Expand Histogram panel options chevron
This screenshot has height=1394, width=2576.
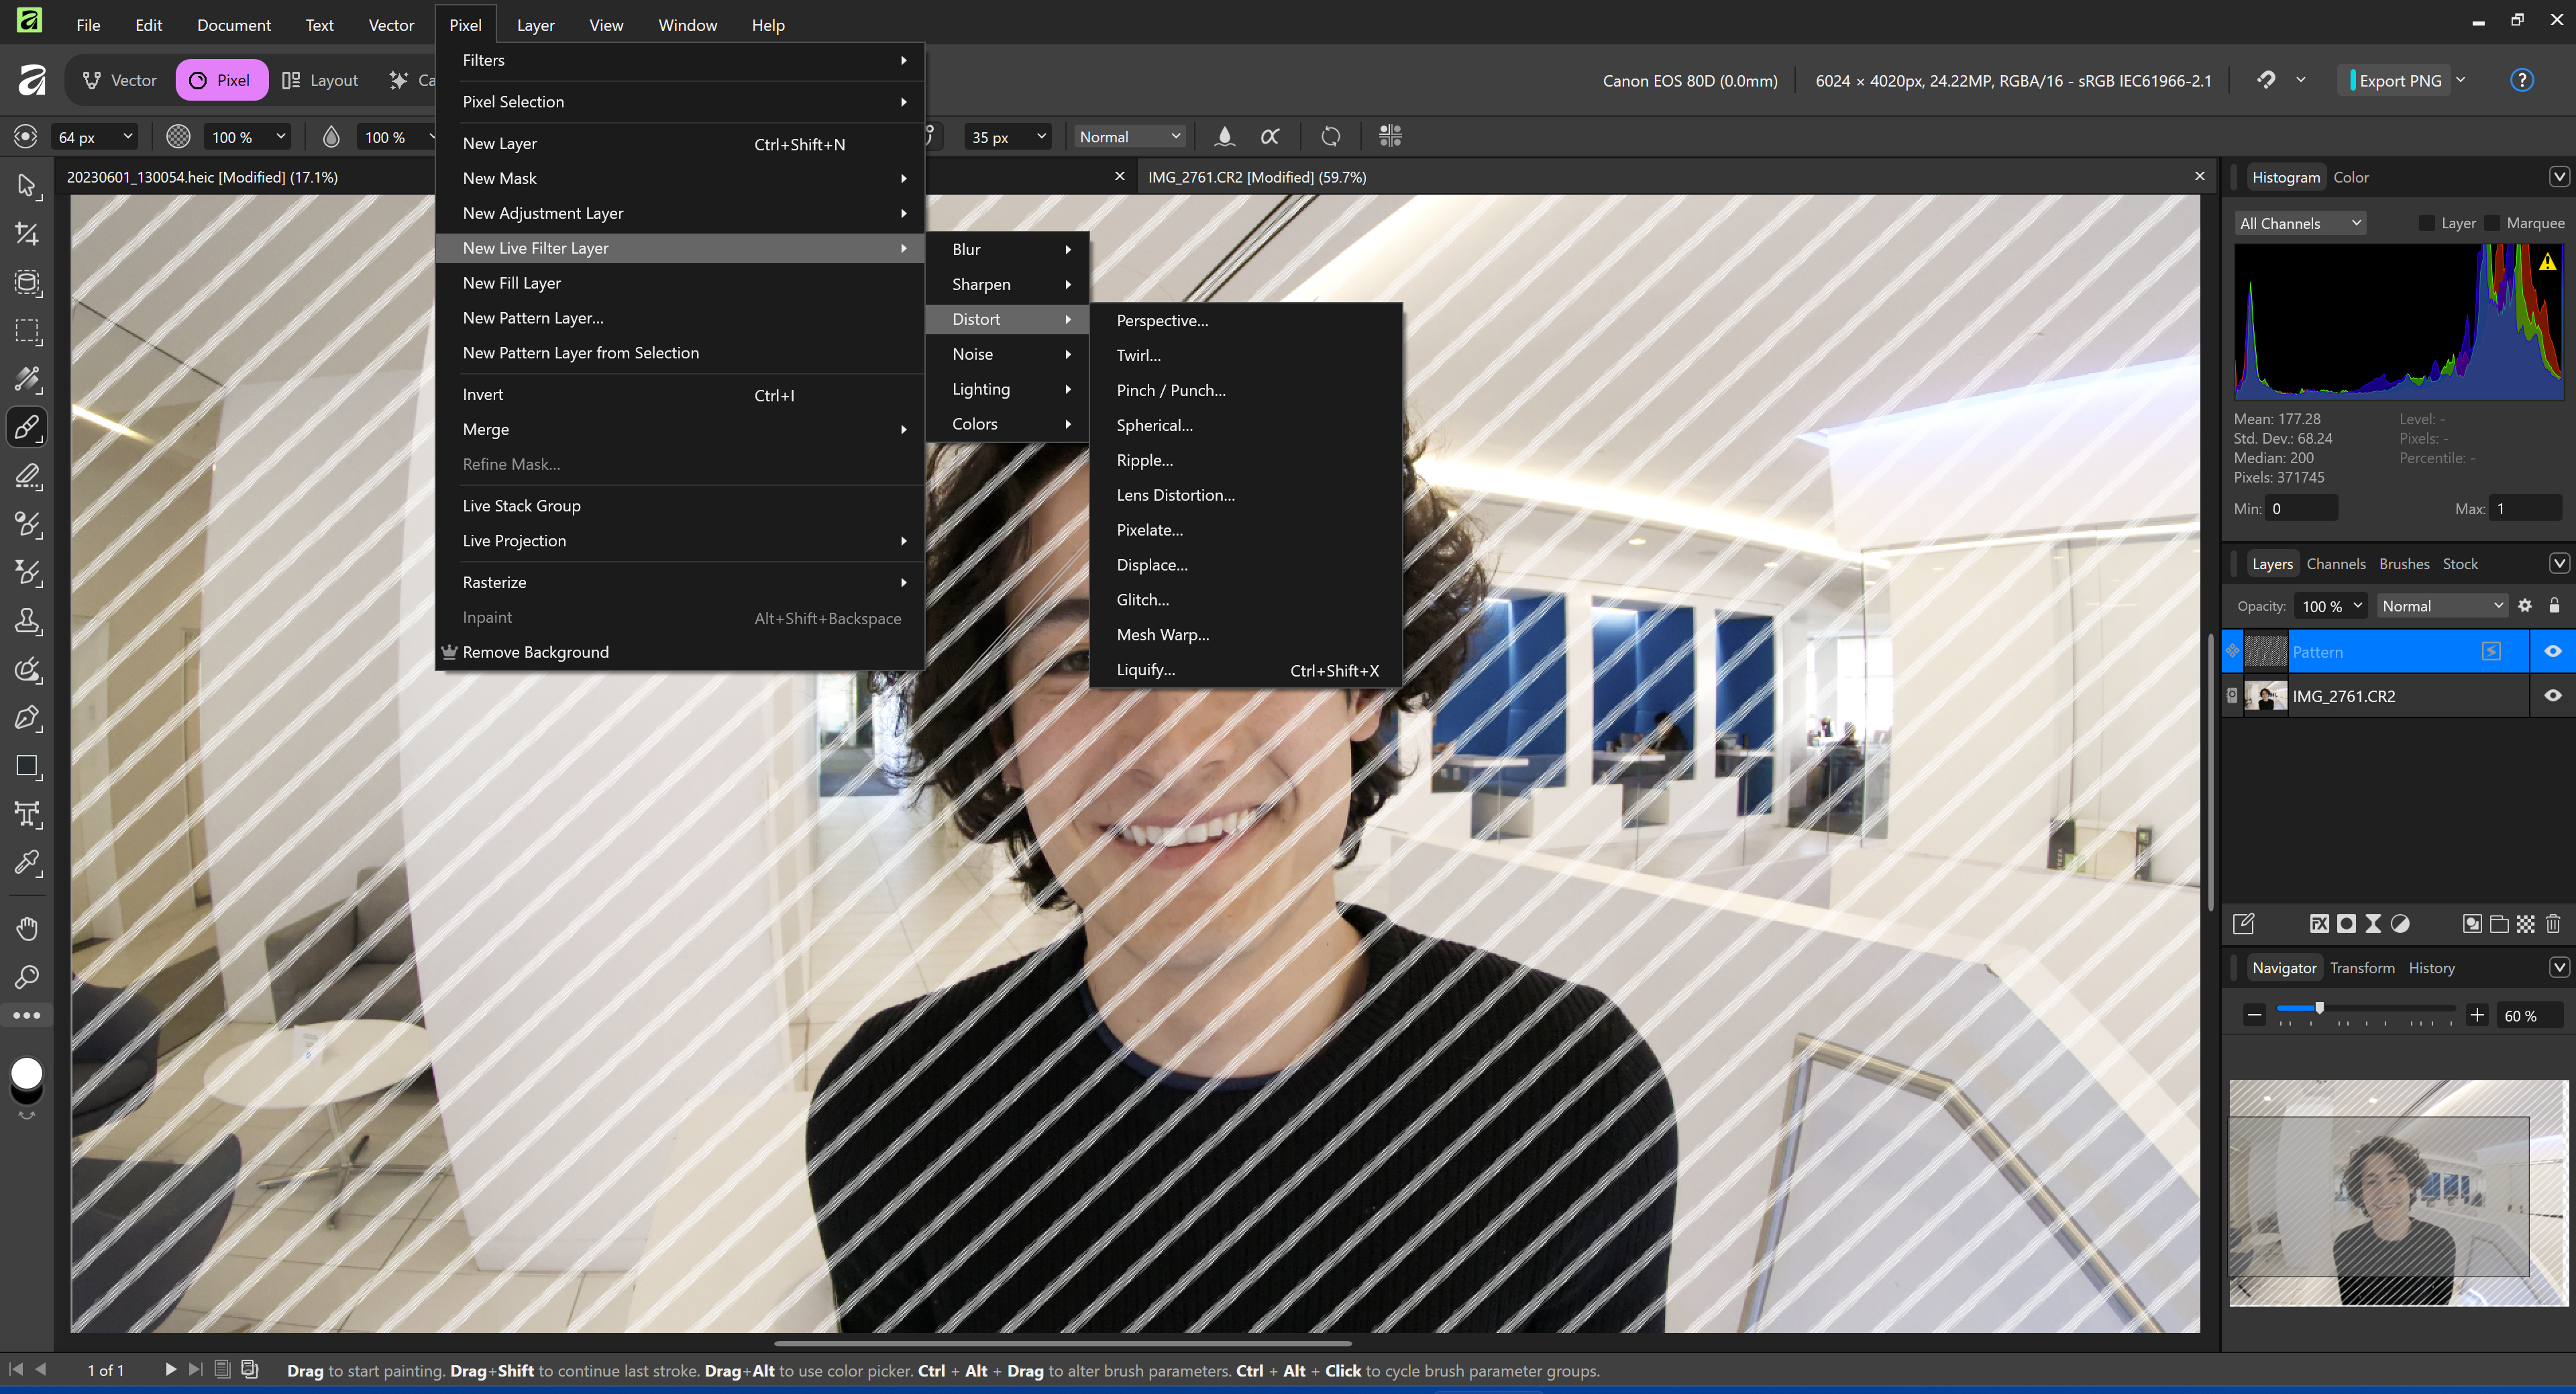click(x=2559, y=177)
